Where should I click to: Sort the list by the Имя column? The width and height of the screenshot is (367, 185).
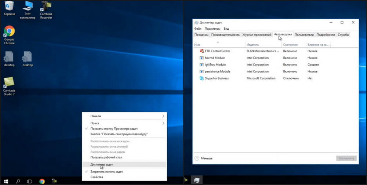(x=219, y=44)
